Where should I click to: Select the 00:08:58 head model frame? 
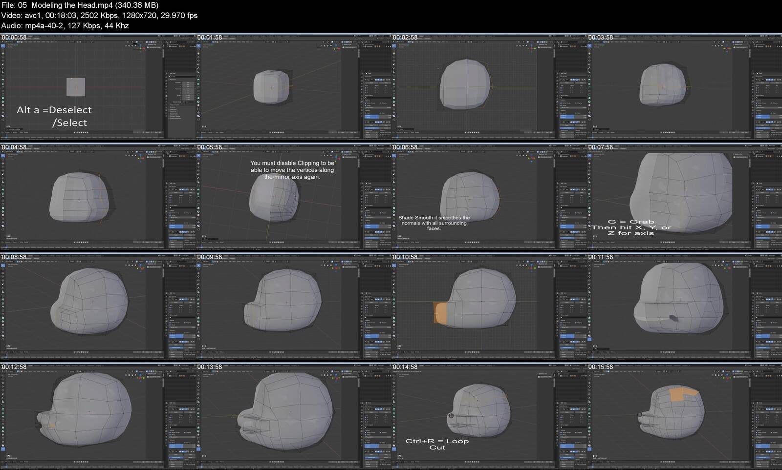click(98, 307)
